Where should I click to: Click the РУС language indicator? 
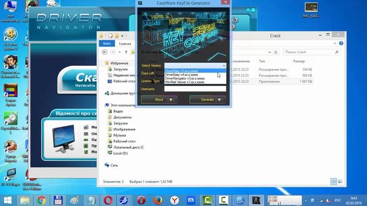[338, 201]
